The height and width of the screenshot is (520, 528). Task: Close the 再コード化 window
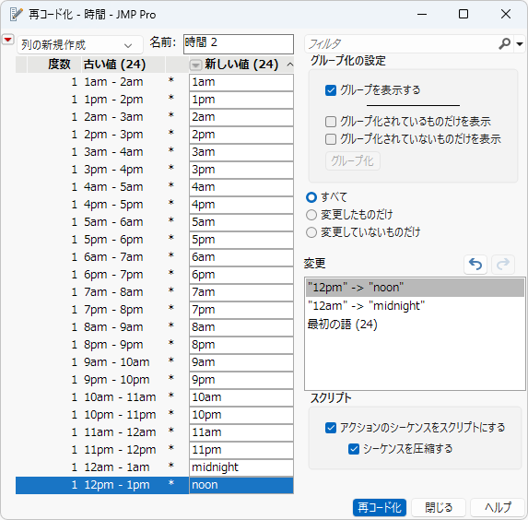pos(506,14)
